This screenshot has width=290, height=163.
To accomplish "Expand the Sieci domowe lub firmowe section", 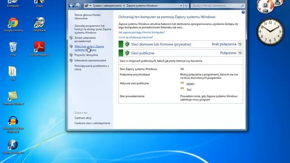I will pyautogui.click(x=240, y=44).
